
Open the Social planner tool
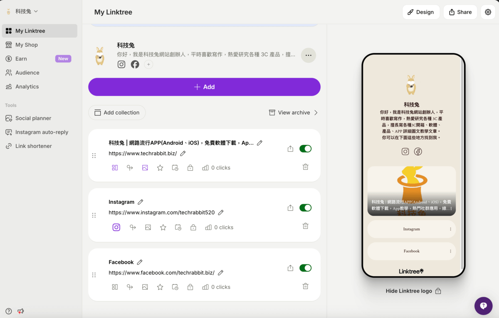(x=33, y=118)
